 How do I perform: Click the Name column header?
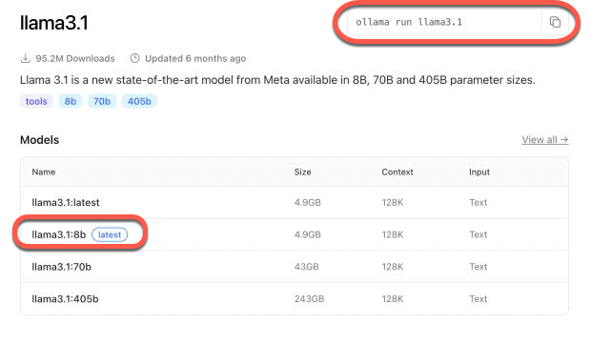[x=44, y=172]
